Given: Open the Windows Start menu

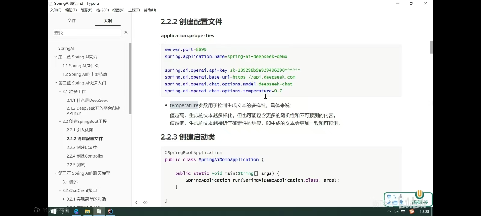Looking at the screenshot, I should point(54,211).
